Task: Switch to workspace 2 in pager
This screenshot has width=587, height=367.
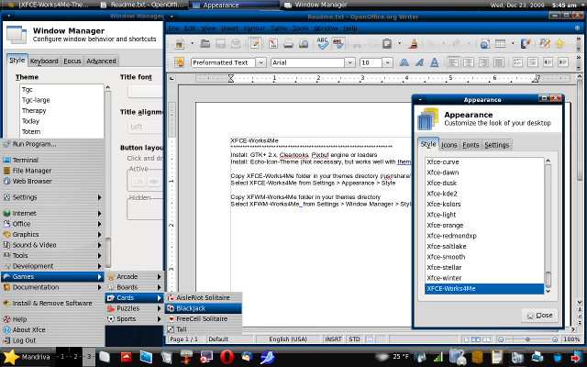Action: tap(75, 357)
